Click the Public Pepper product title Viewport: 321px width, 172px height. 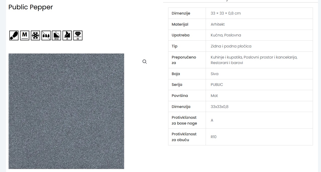31,7
